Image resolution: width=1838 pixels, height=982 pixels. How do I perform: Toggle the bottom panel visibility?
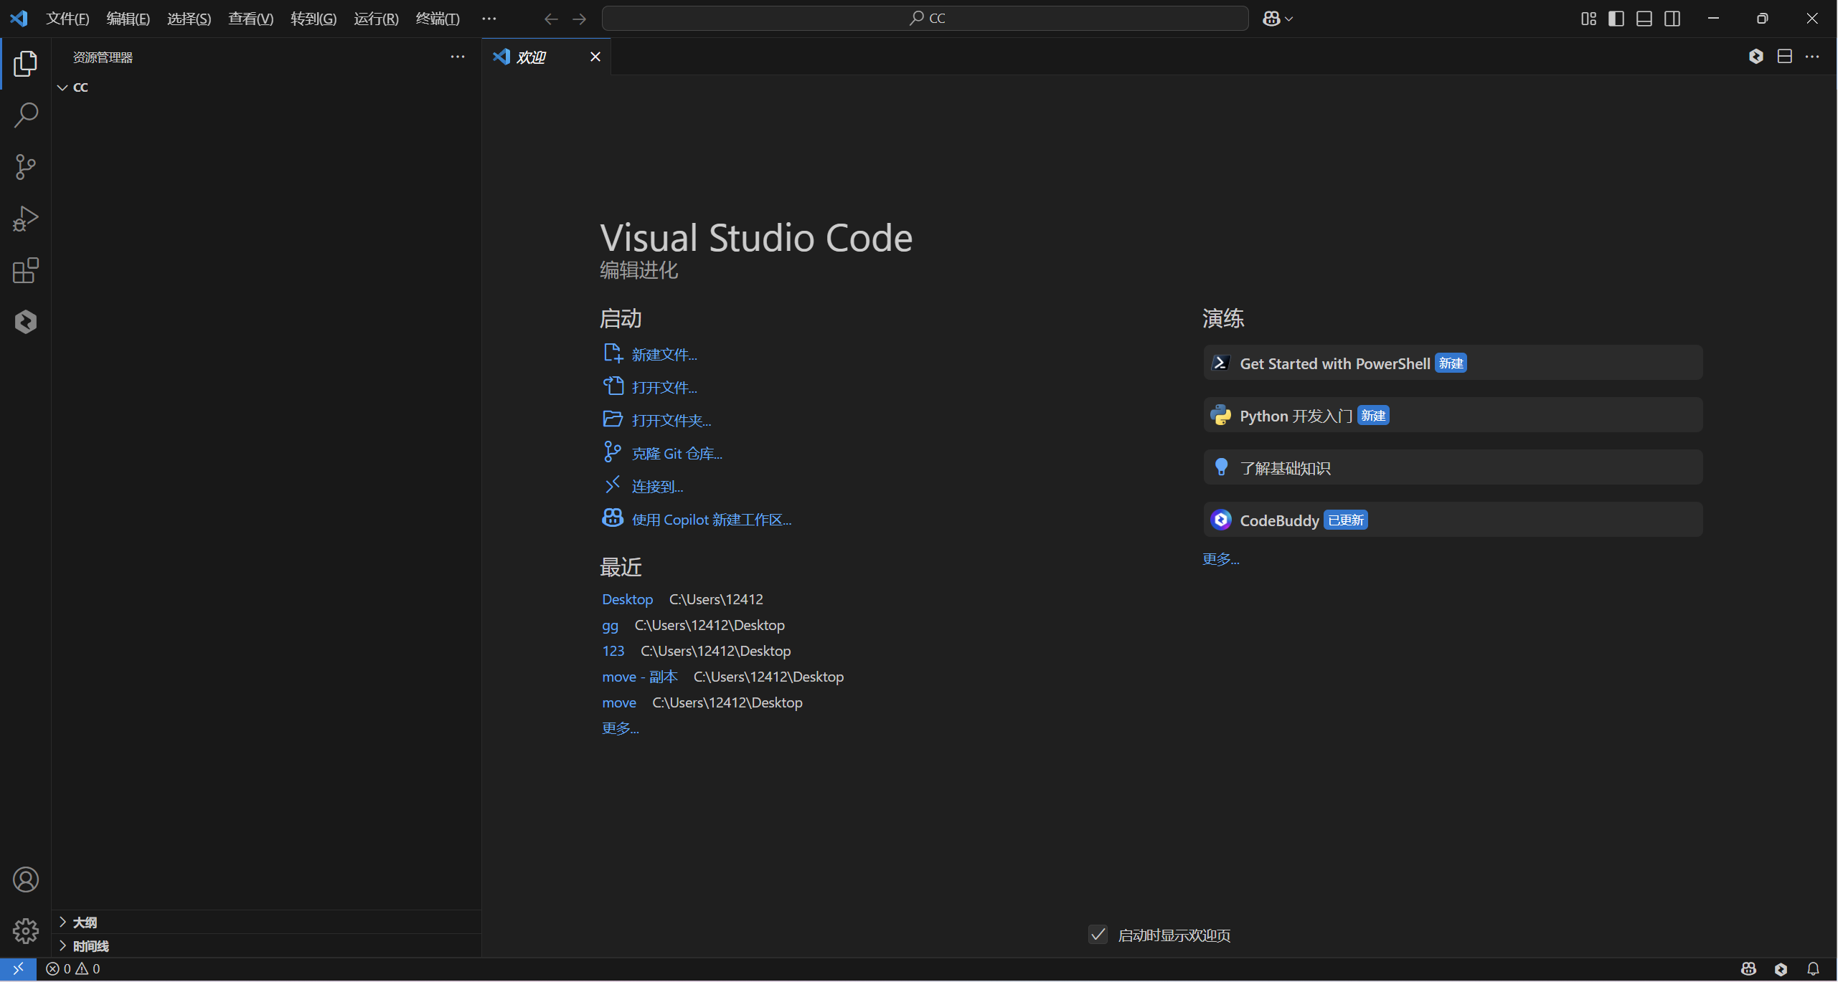(x=1644, y=19)
